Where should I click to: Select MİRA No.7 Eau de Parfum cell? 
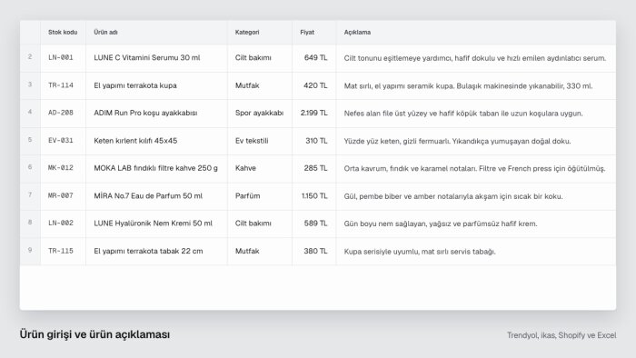156,196
